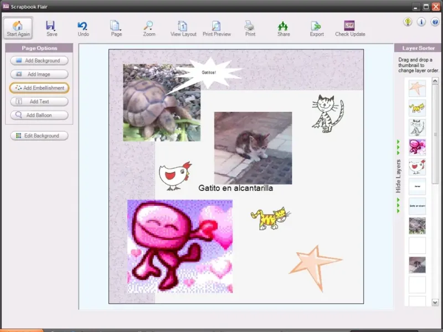Viewport: 443px width, 332px height.
Task: Click the lightbulb tips icon
Action: point(408,22)
